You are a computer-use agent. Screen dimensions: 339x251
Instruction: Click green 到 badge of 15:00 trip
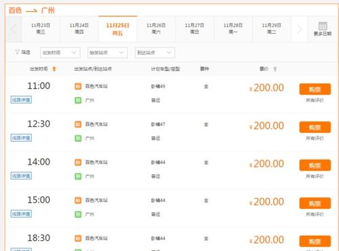tap(78, 214)
